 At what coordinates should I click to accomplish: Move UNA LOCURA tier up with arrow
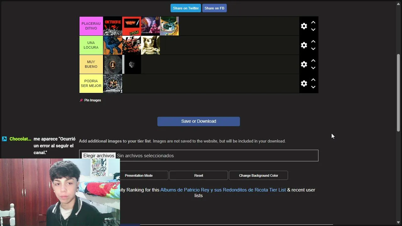coord(313,42)
